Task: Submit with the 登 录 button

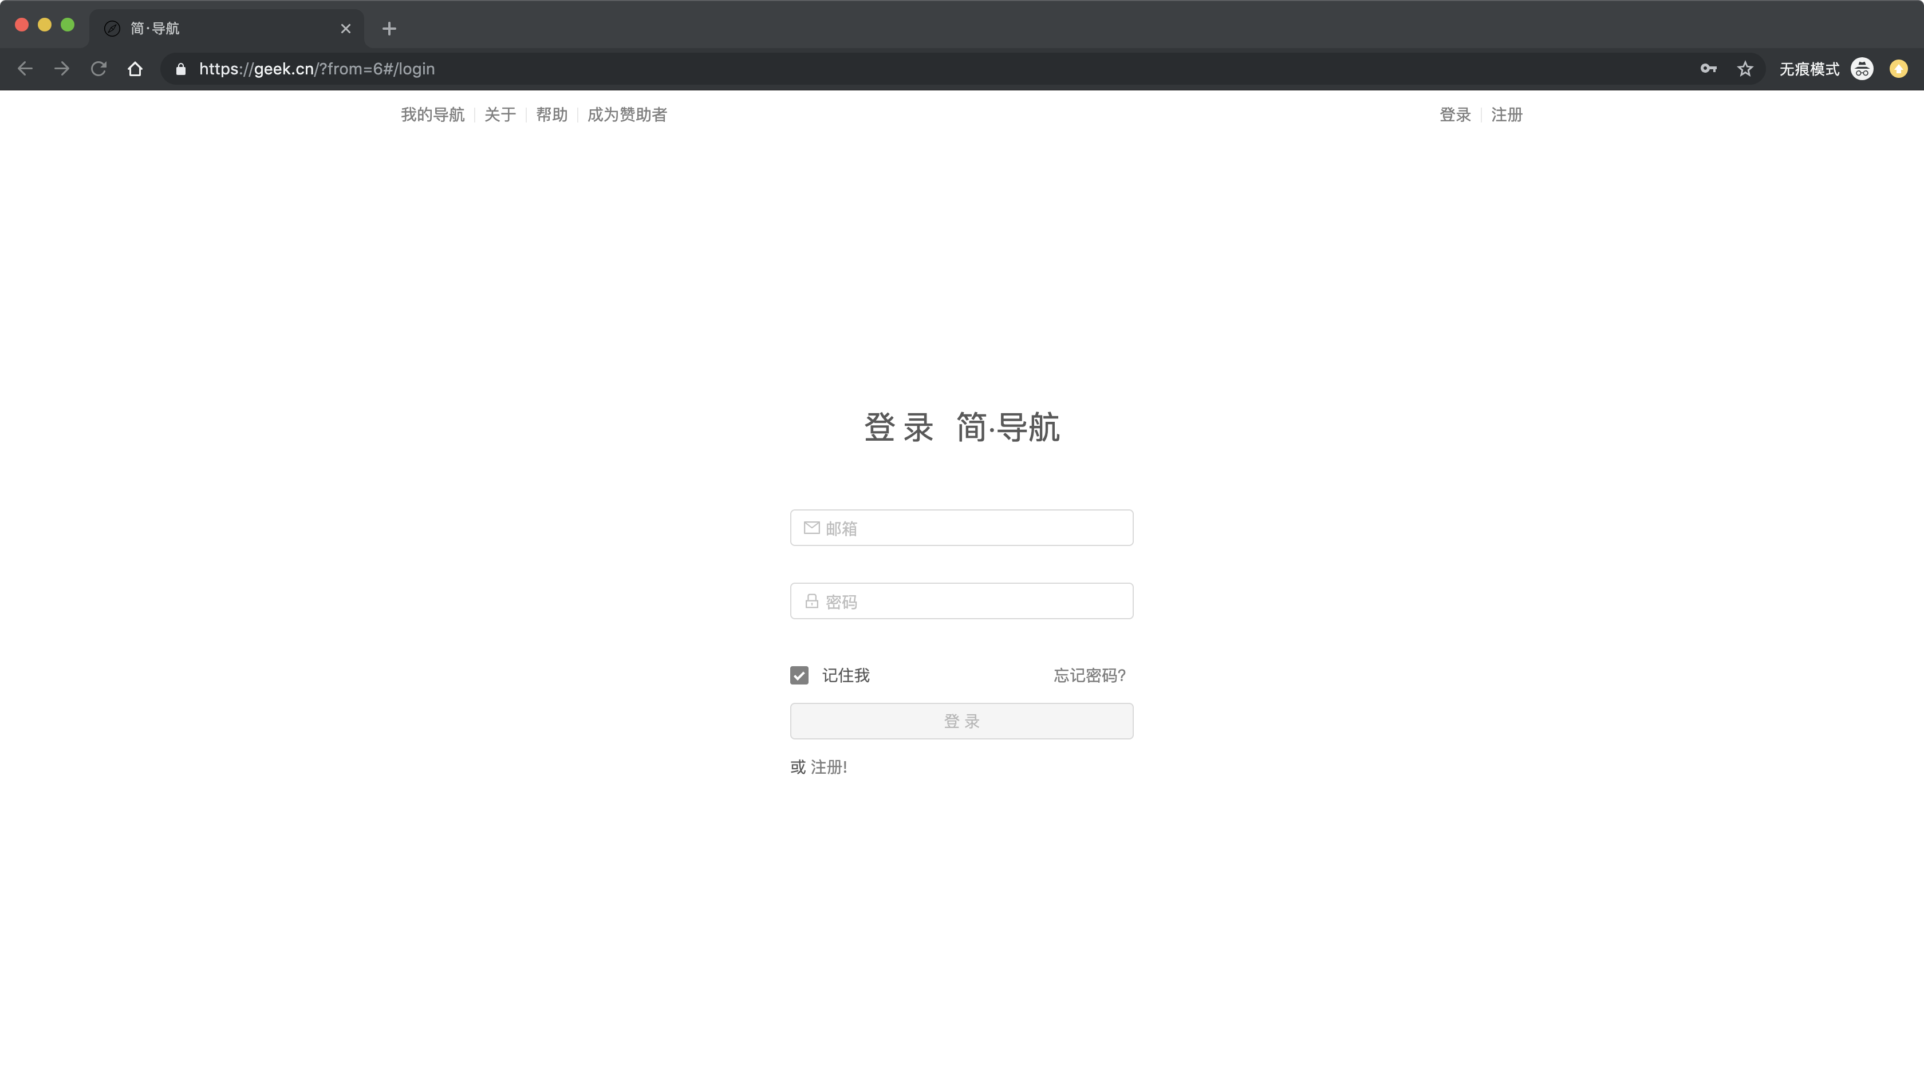Action: (961, 722)
